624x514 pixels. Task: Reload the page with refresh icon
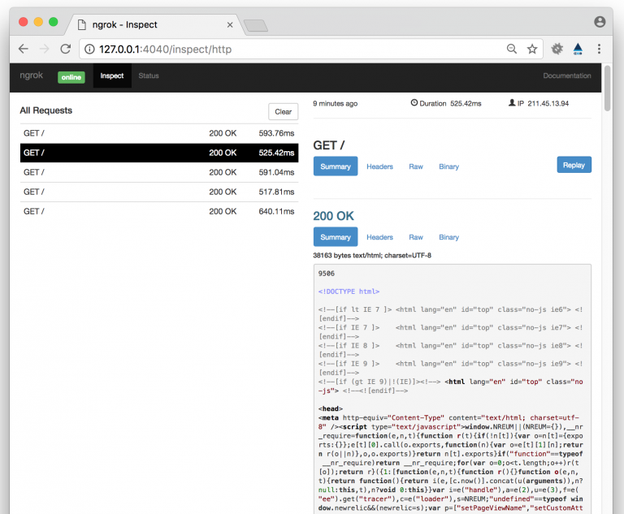coord(65,49)
